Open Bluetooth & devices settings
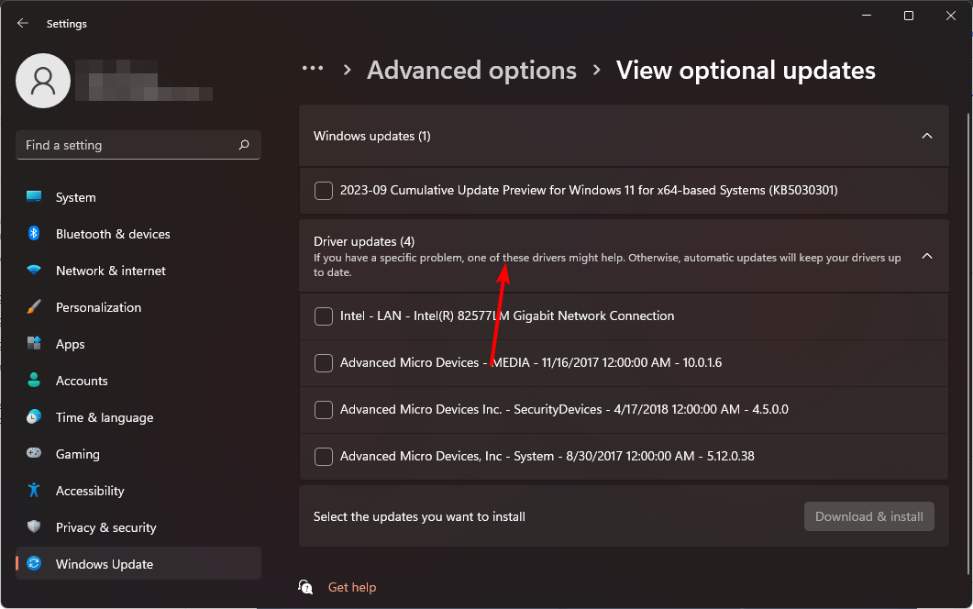 pyautogui.click(x=114, y=234)
